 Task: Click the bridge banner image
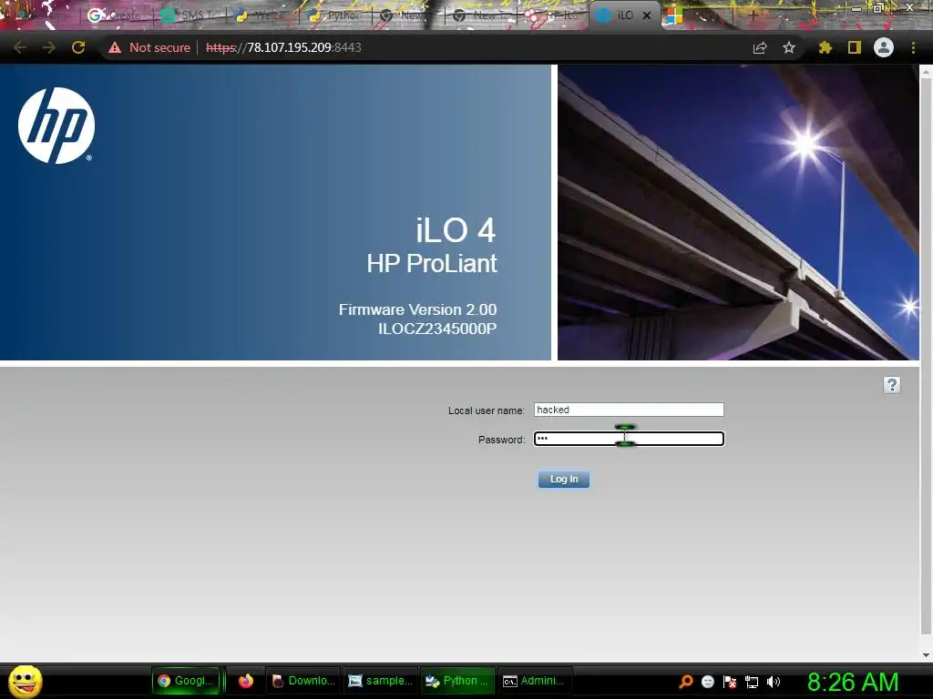coord(738,212)
